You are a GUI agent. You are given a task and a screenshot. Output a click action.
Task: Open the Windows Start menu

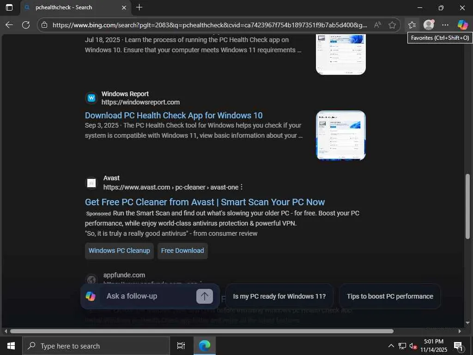(x=11, y=346)
